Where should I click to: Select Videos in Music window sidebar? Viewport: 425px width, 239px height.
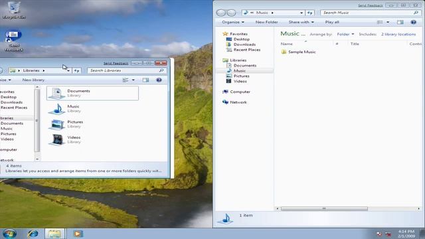[240, 81]
